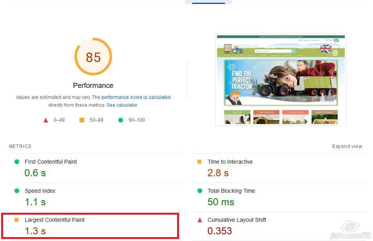Select the Largest Contentful Paint metric label

click(54, 220)
